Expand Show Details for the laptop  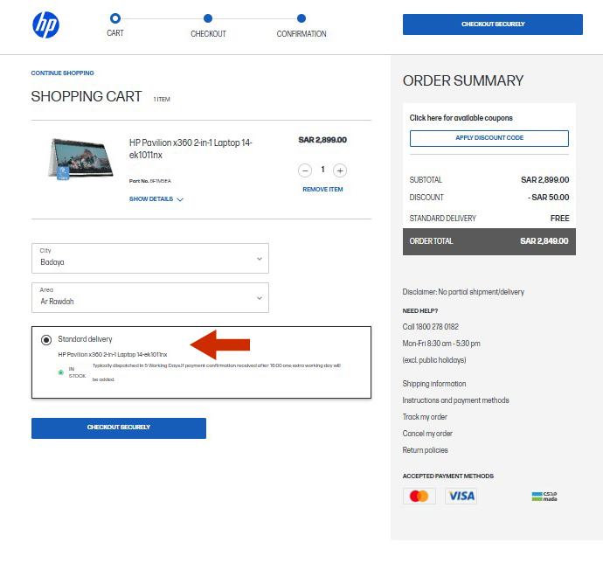156,199
